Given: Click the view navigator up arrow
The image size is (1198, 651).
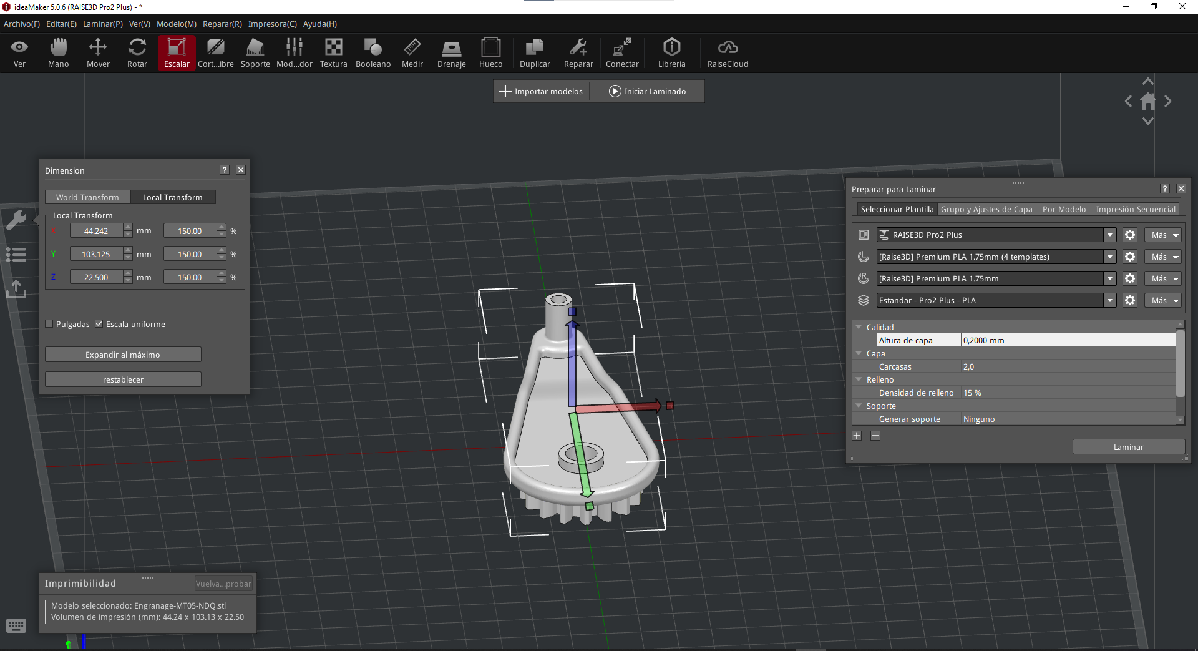Looking at the screenshot, I should click(x=1148, y=82).
